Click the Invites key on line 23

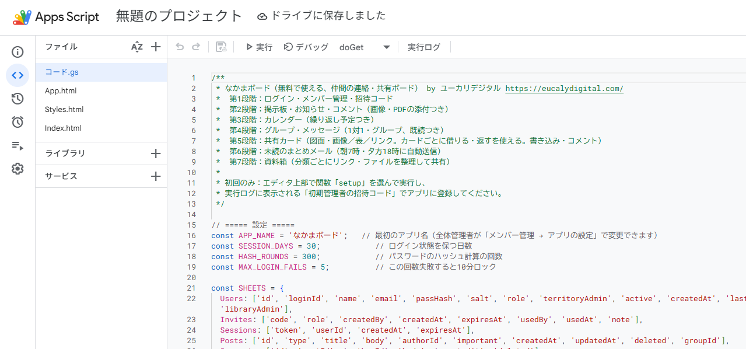(236, 320)
